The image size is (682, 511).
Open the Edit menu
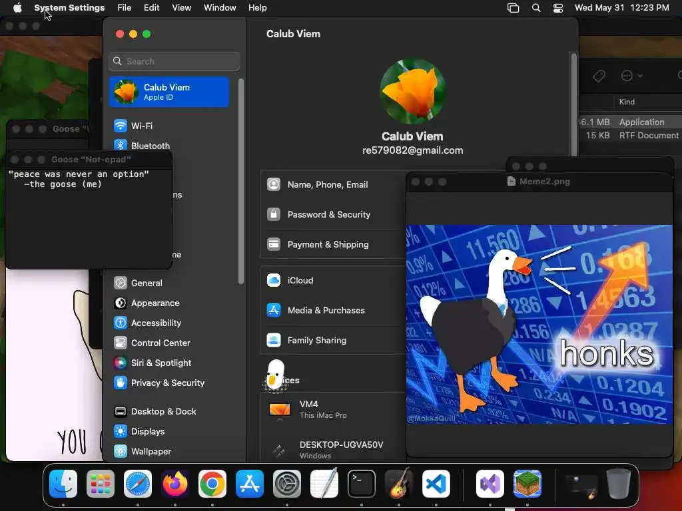click(152, 8)
